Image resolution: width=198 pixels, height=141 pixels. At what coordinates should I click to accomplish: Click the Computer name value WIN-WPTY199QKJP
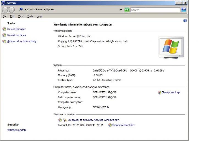(105, 92)
